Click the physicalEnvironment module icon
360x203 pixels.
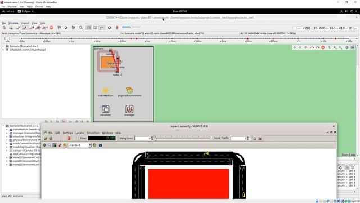click(129, 90)
